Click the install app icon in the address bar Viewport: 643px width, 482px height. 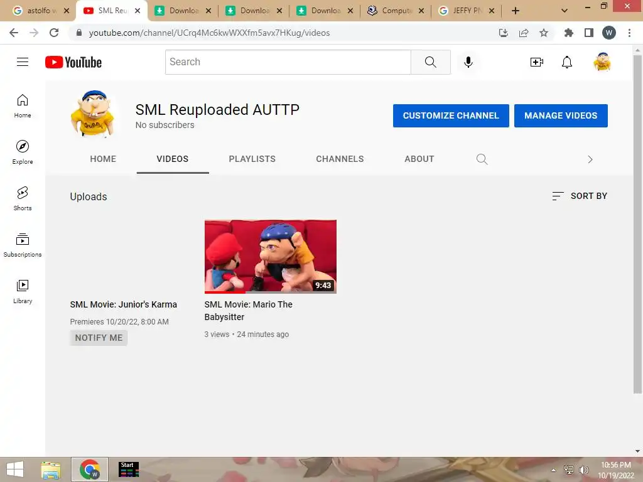tap(504, 33)
